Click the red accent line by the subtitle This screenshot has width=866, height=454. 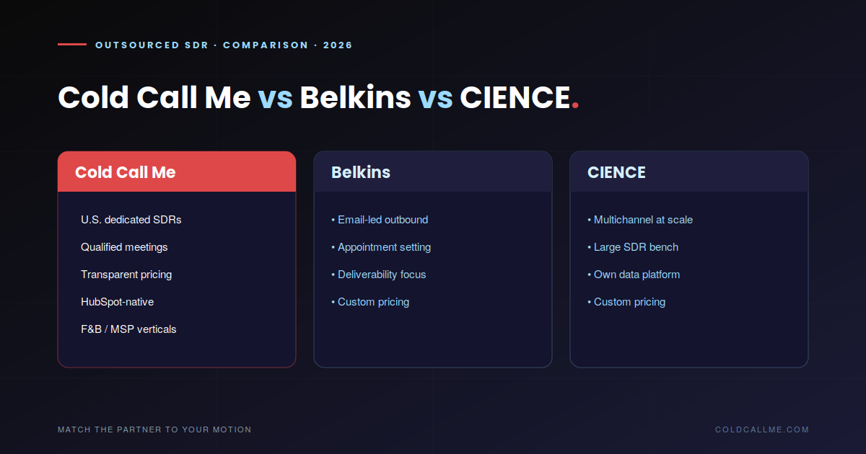(x=72, y=45)
